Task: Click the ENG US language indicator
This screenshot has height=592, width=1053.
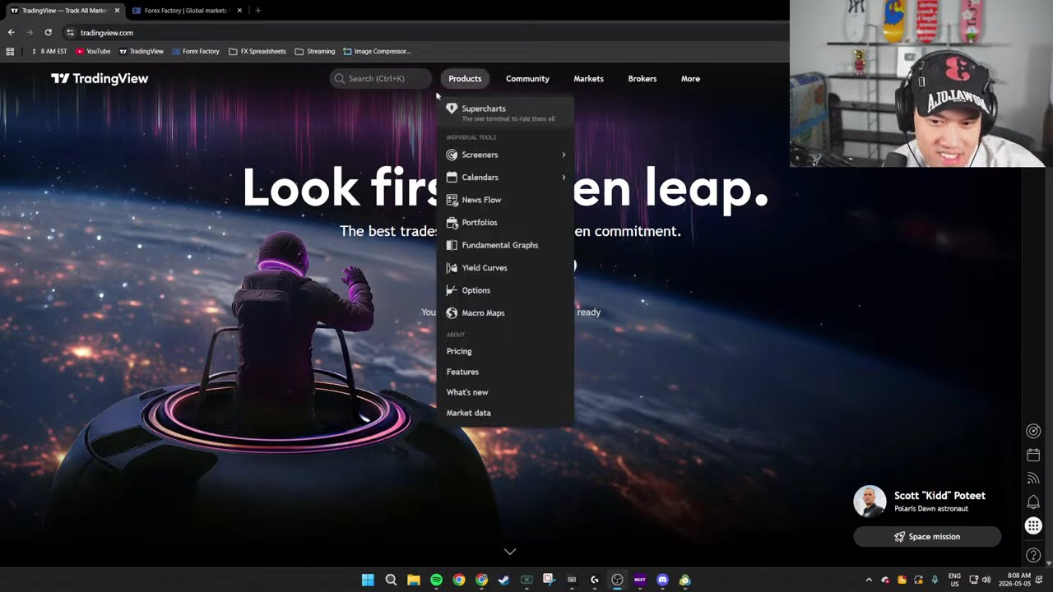Action: point(954,580)
